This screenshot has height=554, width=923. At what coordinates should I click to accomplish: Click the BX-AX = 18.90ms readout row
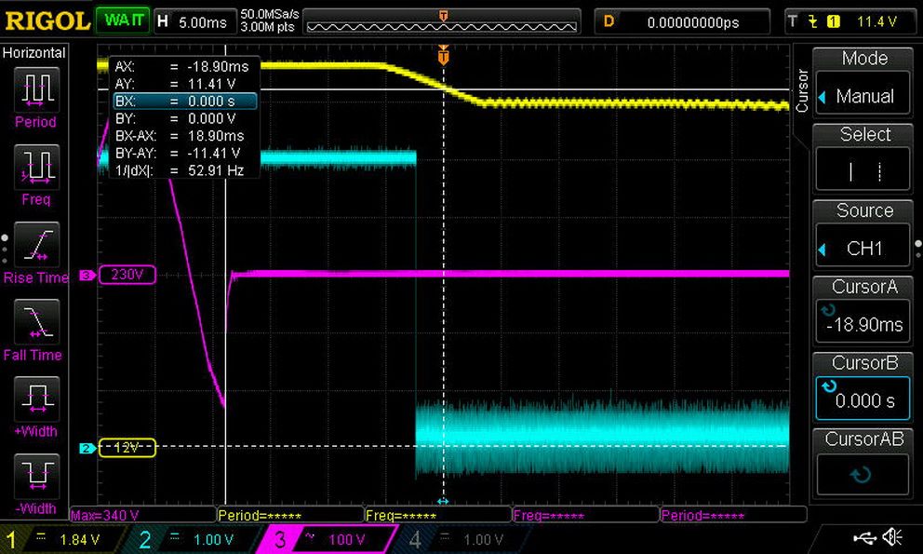(x=185, y=136)
